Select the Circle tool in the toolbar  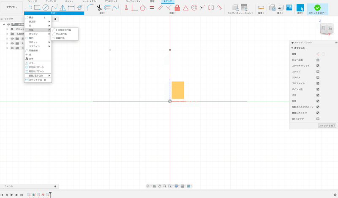click(x=46, y=8)
